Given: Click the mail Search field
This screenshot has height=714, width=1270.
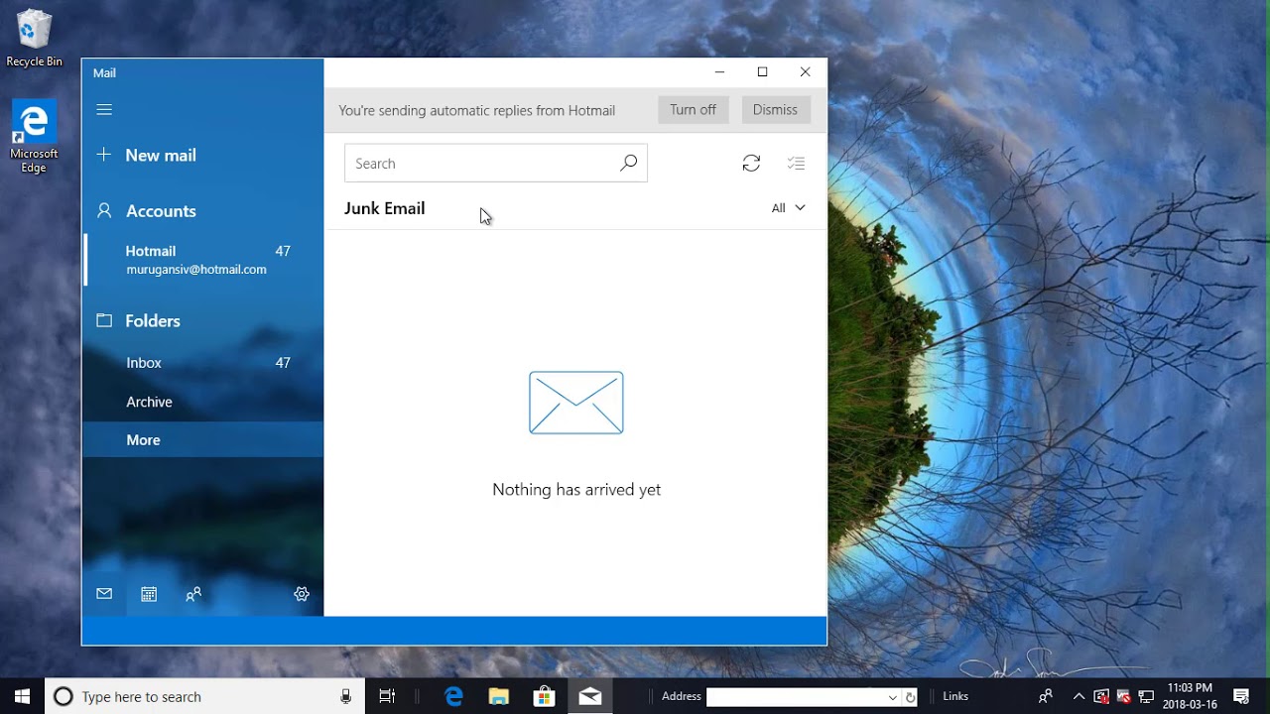Looking at the screenshot, I should tap(495, 164).
